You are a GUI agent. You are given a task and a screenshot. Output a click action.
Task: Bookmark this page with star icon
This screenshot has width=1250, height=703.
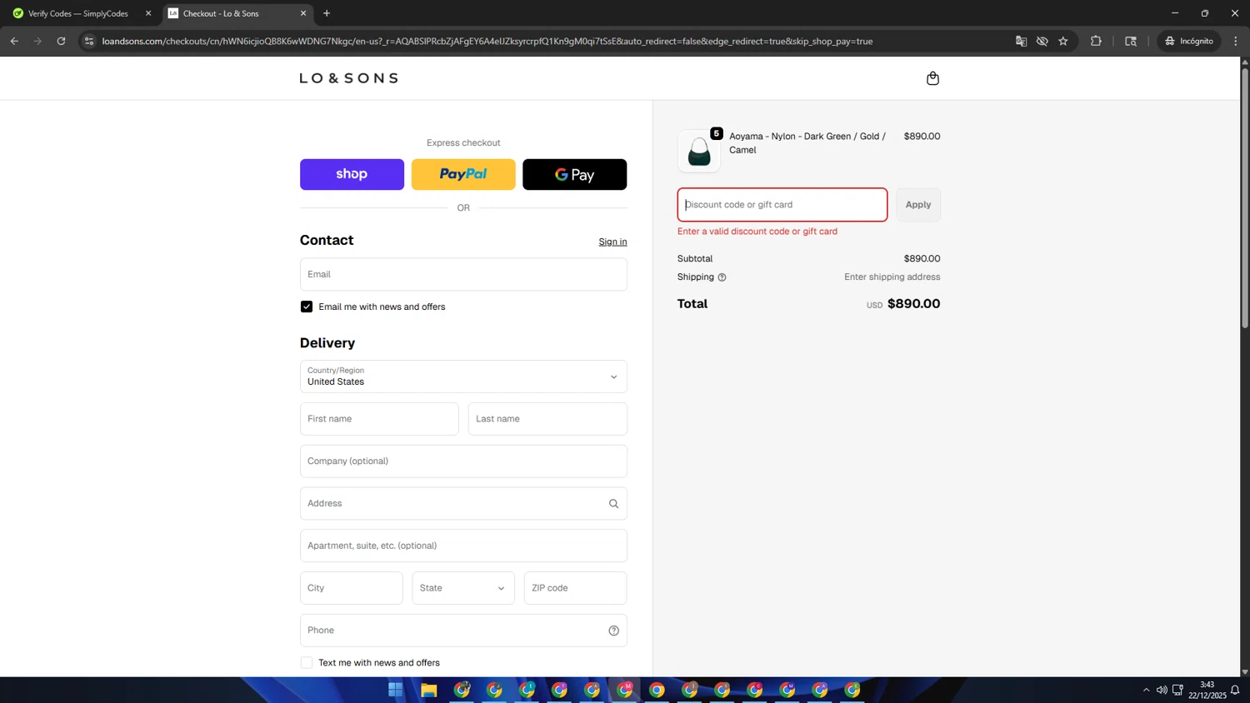tap(1063, 41)
